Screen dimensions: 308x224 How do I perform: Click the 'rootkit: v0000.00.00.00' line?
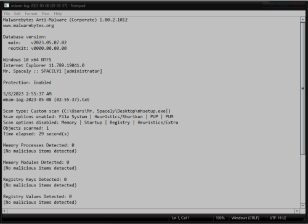tap(38, 49)
